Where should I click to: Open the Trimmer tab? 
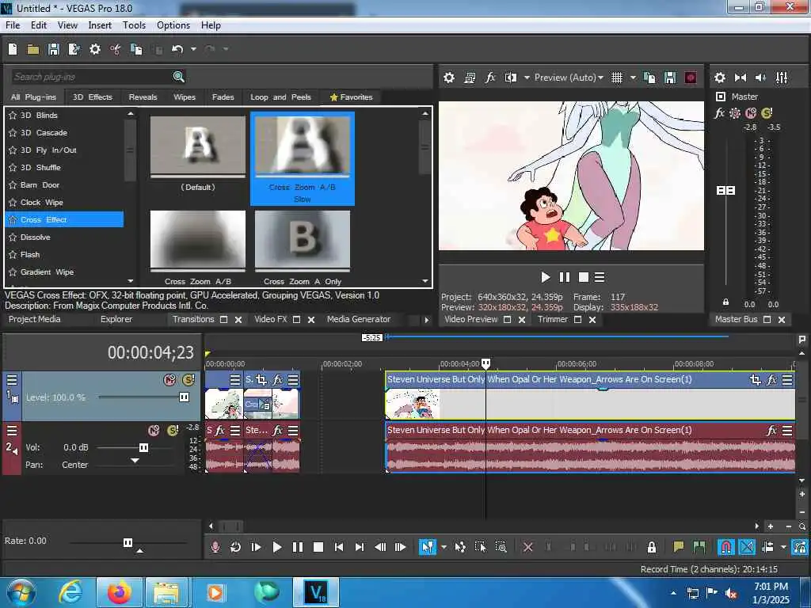552,320
